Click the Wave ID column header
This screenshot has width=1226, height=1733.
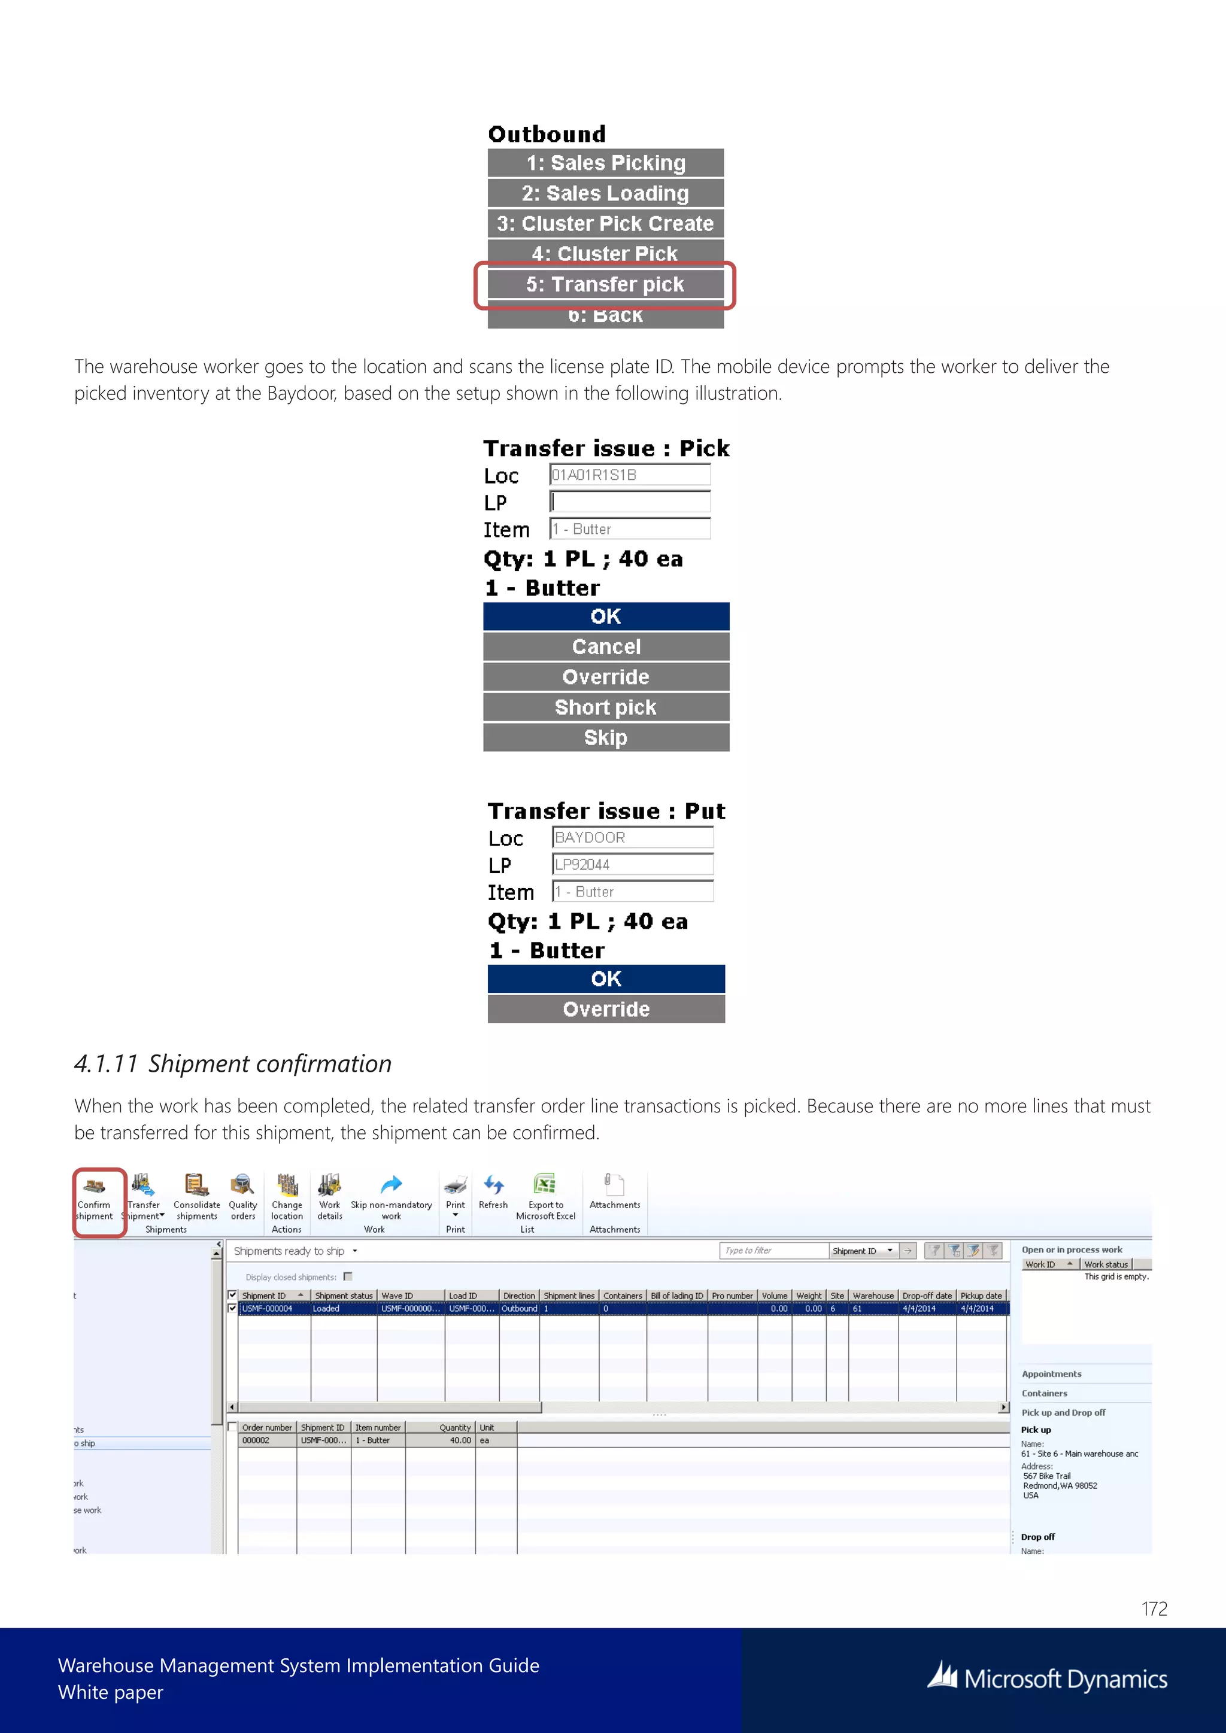coord(411,1295)
